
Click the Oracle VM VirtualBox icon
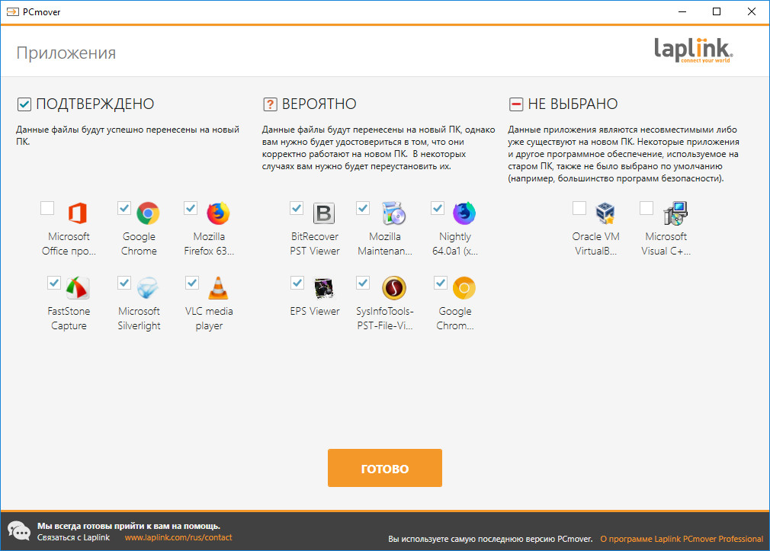click(605, 213)
